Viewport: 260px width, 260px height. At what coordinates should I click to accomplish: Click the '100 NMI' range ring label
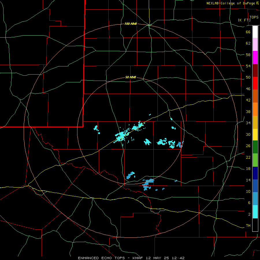click(x=131, y=24)
